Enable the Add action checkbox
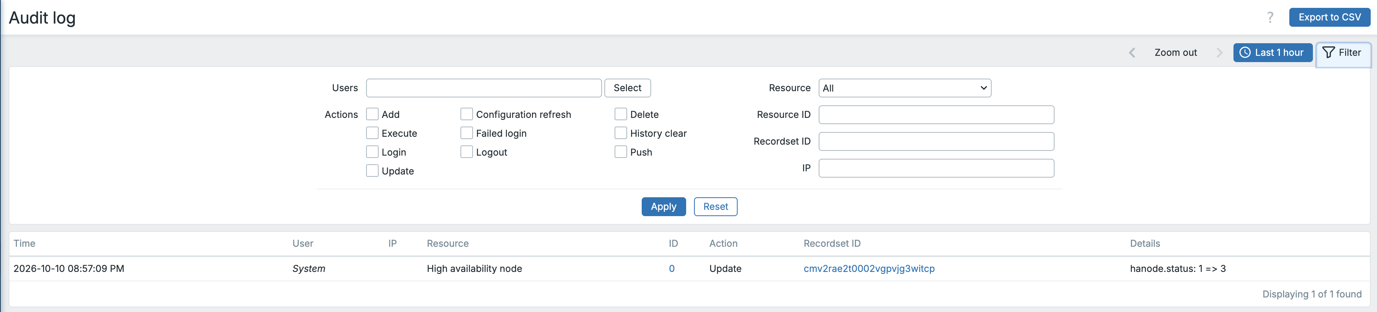Screen dimensions: 1377x312 coord(372,114)
